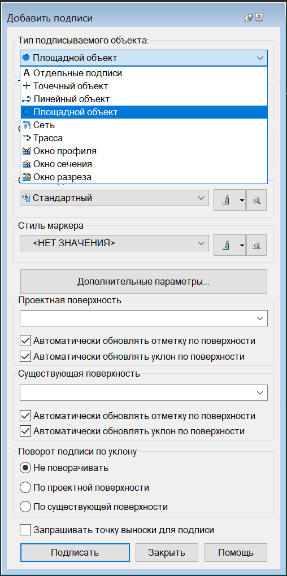Open arrow menu next to Стандартный edit button
Viewport: 287px width, 576px height.
(242, 200)
